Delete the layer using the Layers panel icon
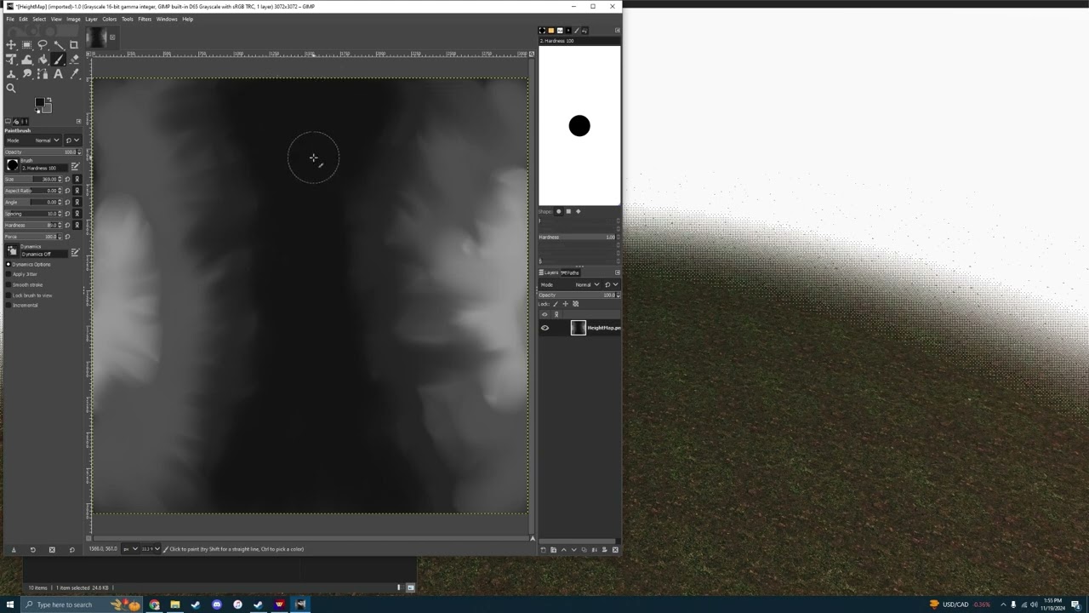Viewport: 1089px width, 613px height. (615, 550)
